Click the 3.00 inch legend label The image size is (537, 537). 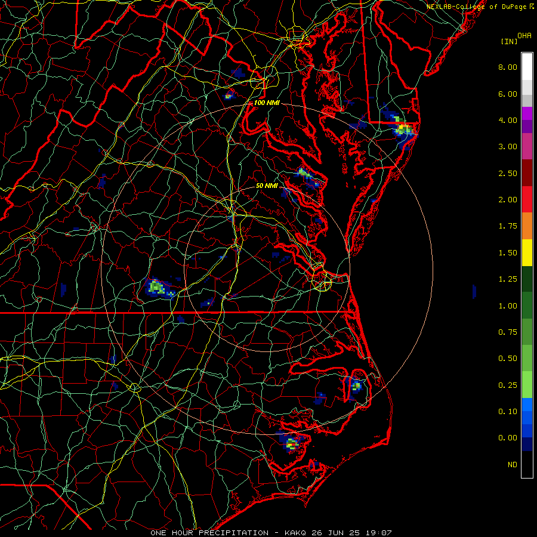(508, 147)
